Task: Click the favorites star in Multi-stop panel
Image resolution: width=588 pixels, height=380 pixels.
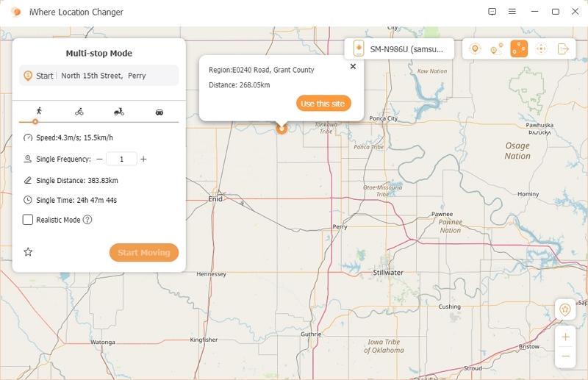Action: (x=28, y=251)
